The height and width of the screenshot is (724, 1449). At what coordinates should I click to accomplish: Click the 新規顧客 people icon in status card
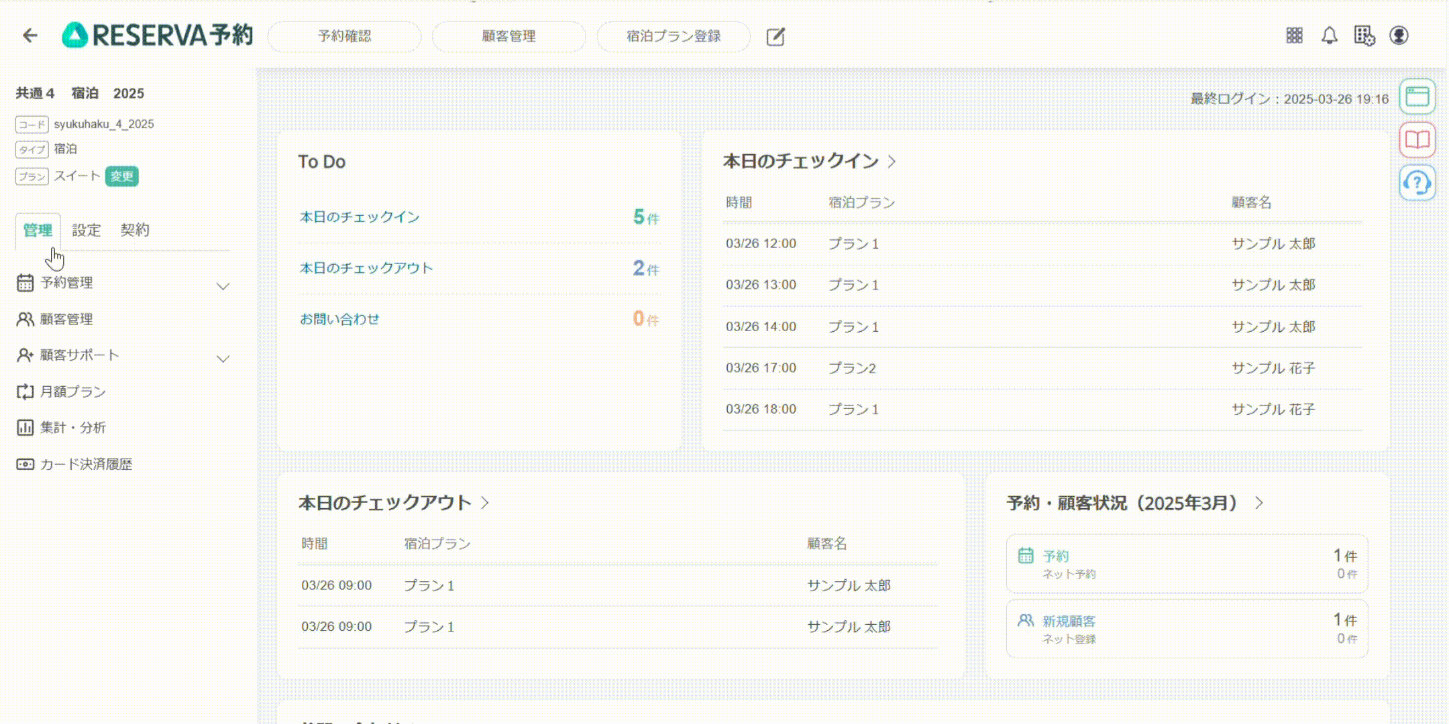point(1026,621)
